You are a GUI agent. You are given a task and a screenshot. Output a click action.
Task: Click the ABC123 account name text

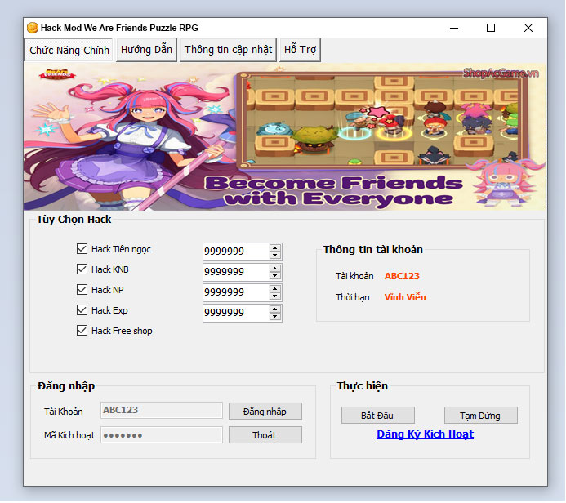pyautogui.click(x=402, y=276)
